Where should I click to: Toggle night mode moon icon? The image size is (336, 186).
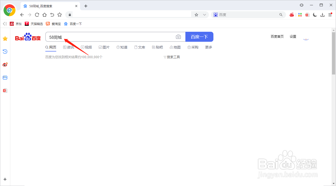pyautogui.click(x=315, y=15)
